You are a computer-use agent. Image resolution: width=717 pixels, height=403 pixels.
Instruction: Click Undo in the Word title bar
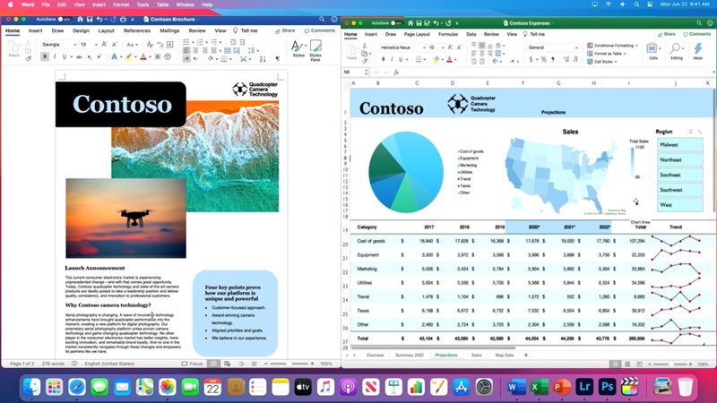pyautogui.click(x=99, y=19)
